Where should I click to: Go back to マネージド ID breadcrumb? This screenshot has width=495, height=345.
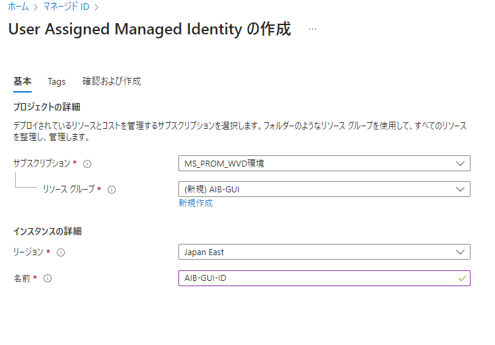65,8
